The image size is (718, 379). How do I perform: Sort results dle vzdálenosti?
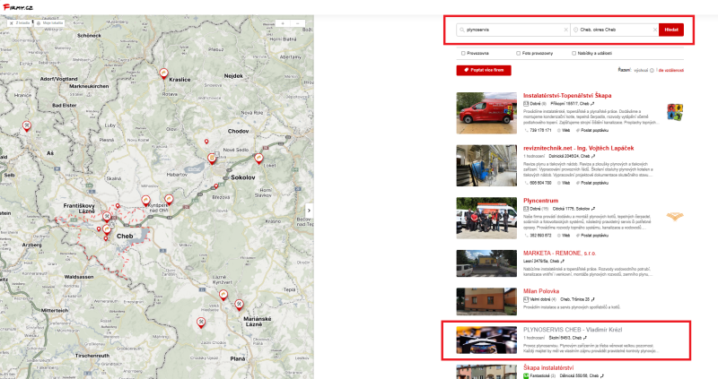670,71
